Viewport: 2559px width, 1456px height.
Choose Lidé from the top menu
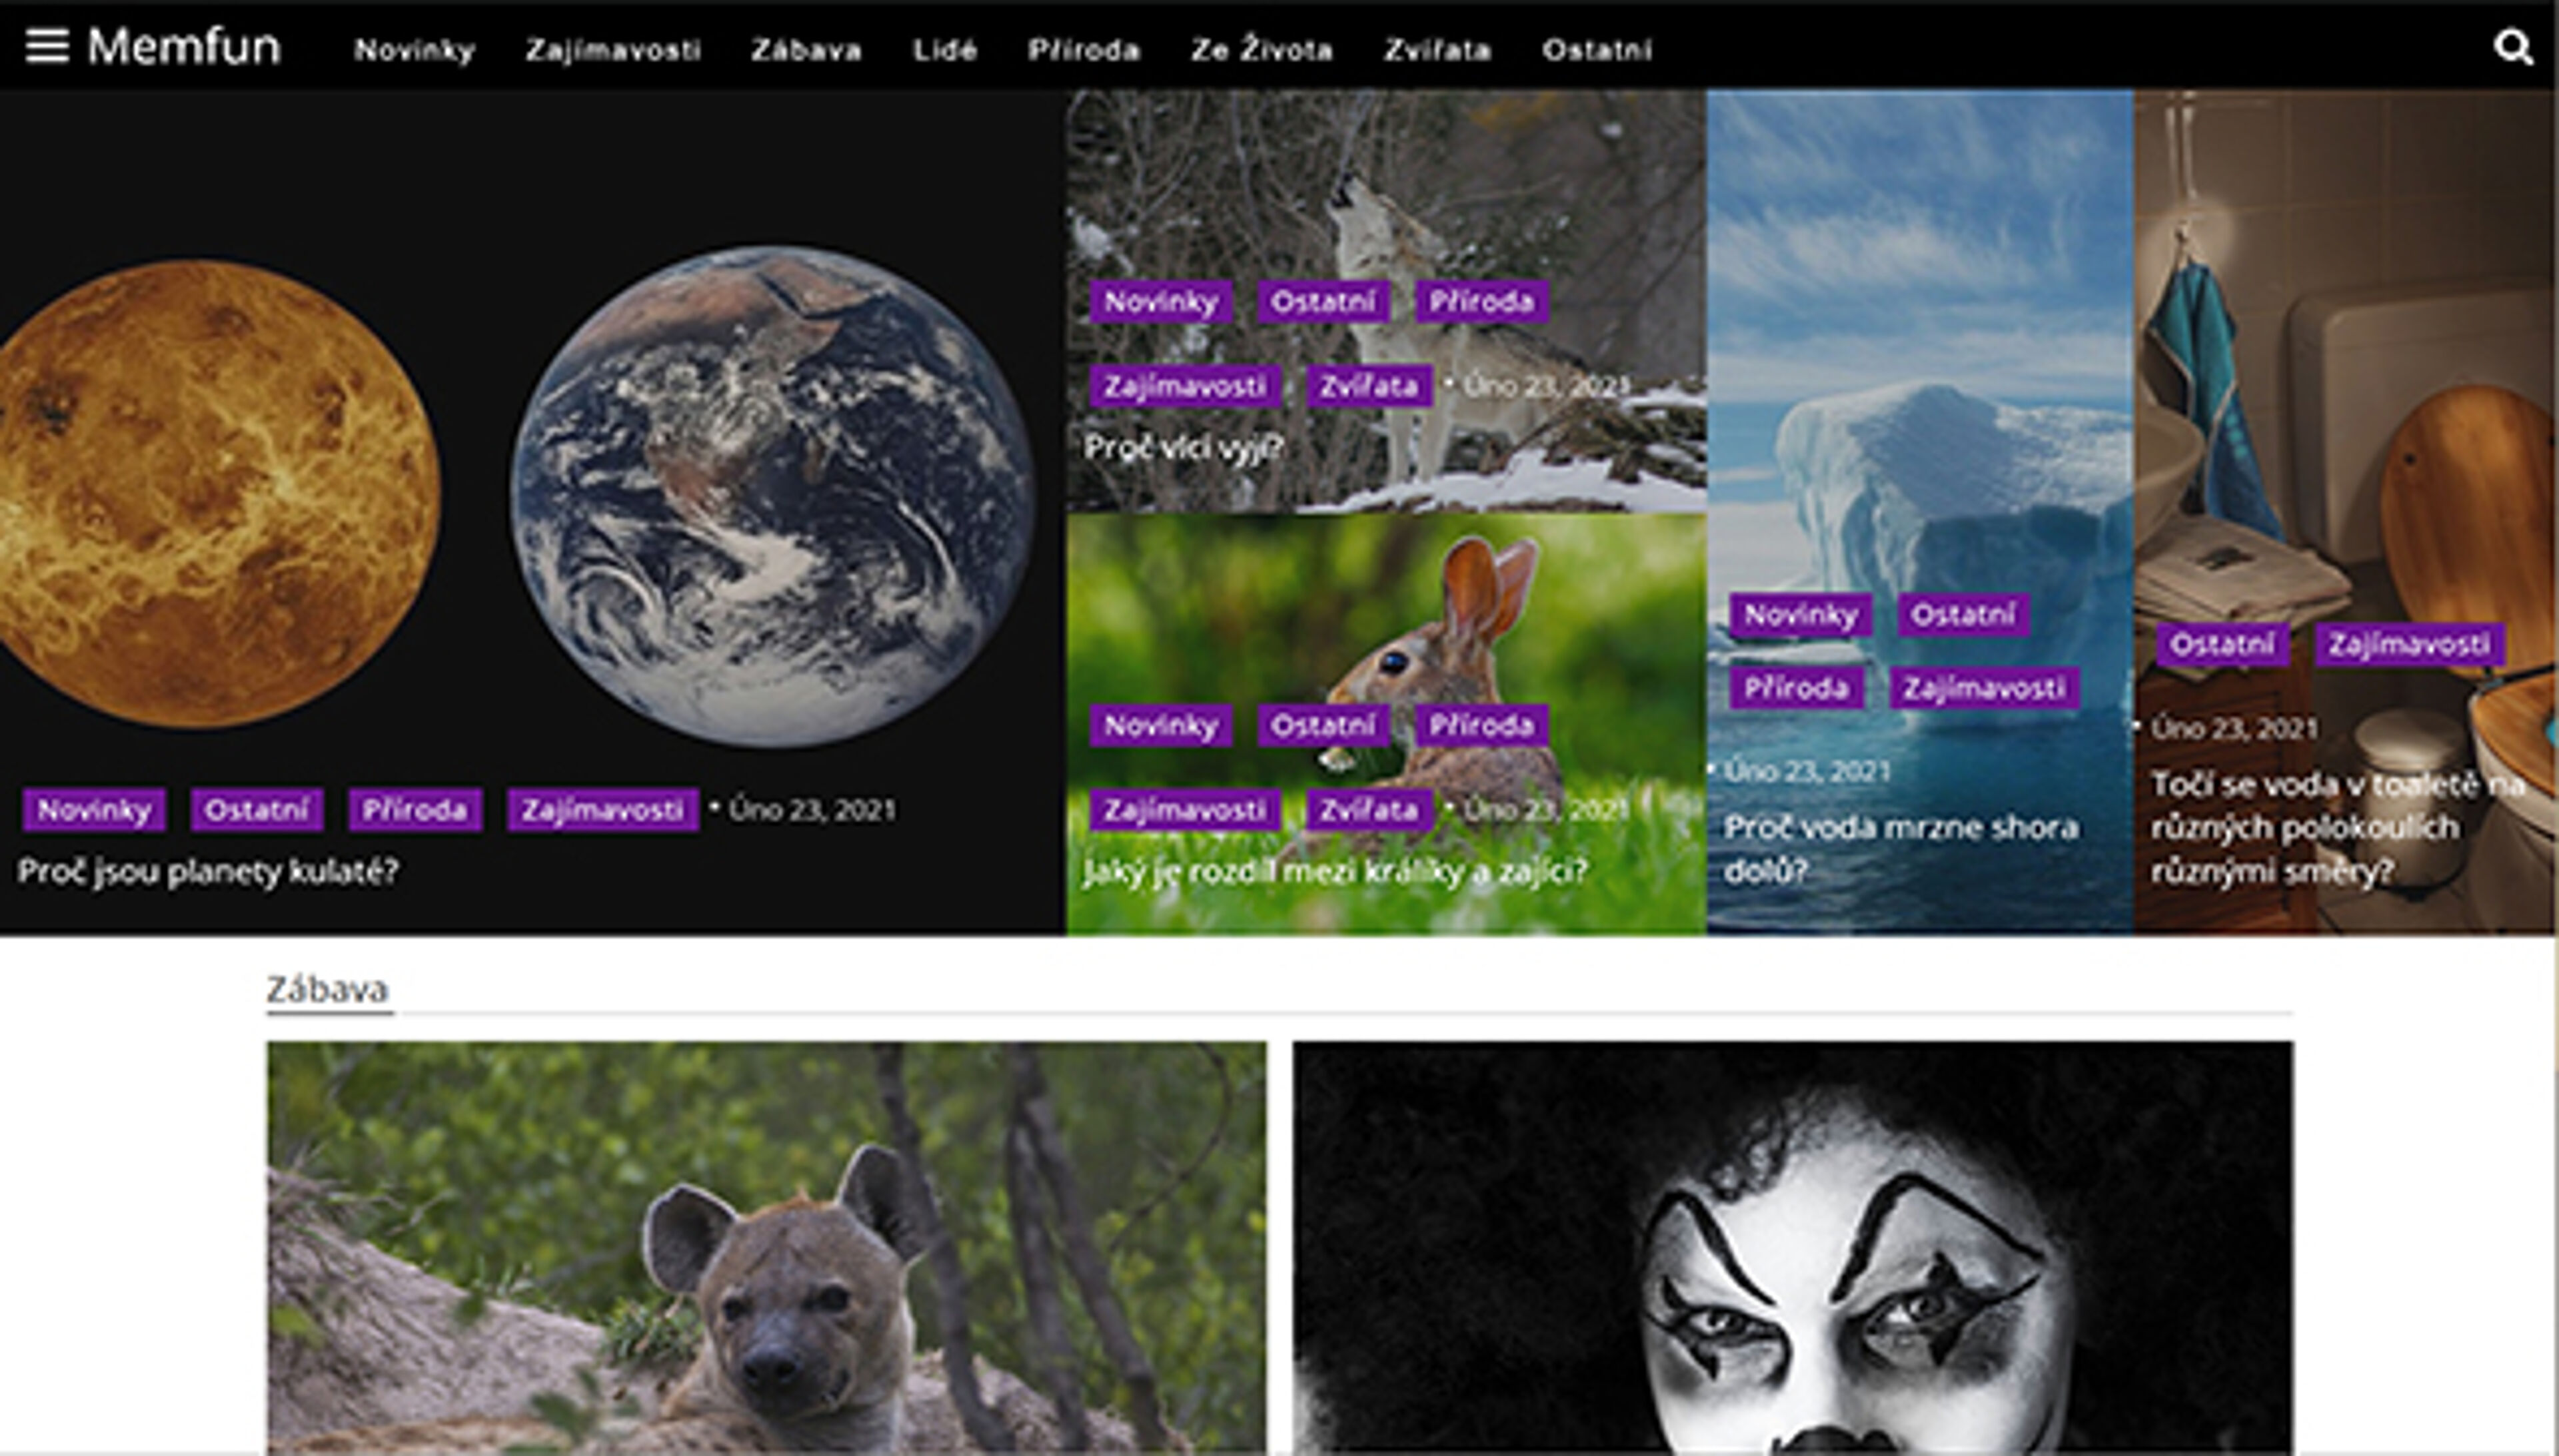(x=944, y=50)
